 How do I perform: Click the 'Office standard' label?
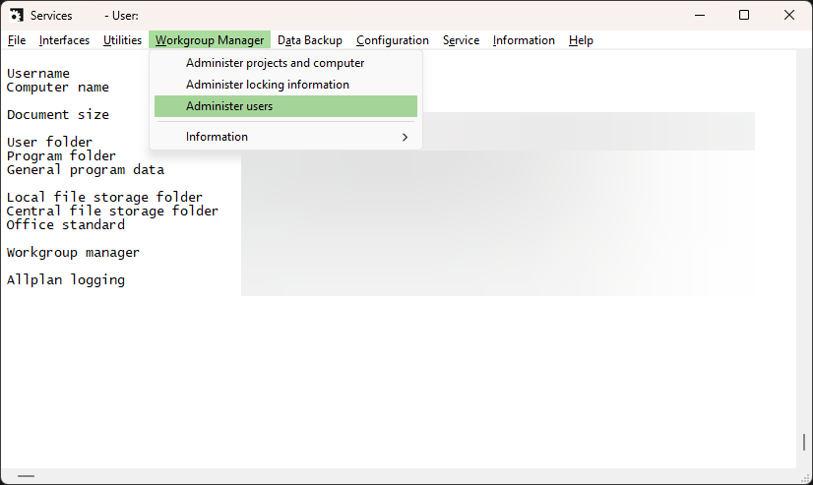[x=66, y=225]
